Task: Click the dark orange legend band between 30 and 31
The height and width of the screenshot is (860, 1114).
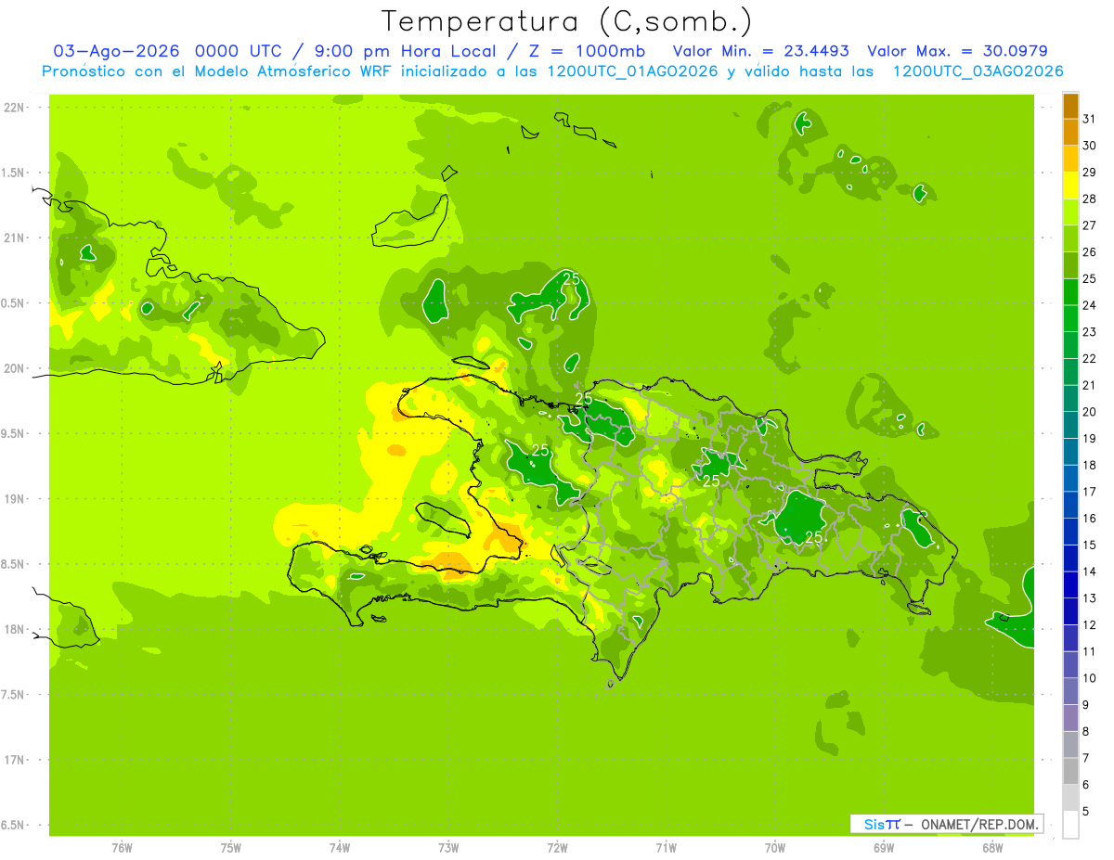Action: [x=1070, y=133]
